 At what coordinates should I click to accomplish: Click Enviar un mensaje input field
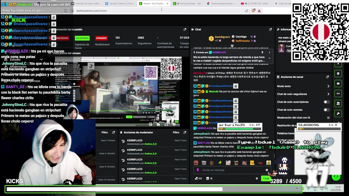click(232, 170)
